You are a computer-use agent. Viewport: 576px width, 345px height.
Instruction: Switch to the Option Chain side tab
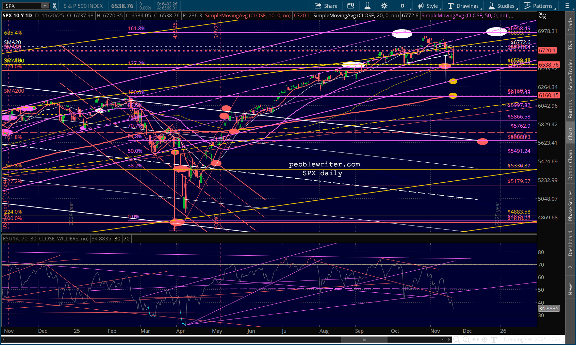(x=571, y=165)
